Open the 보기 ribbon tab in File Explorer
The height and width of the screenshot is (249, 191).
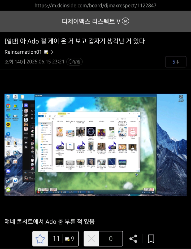point(55,116)
